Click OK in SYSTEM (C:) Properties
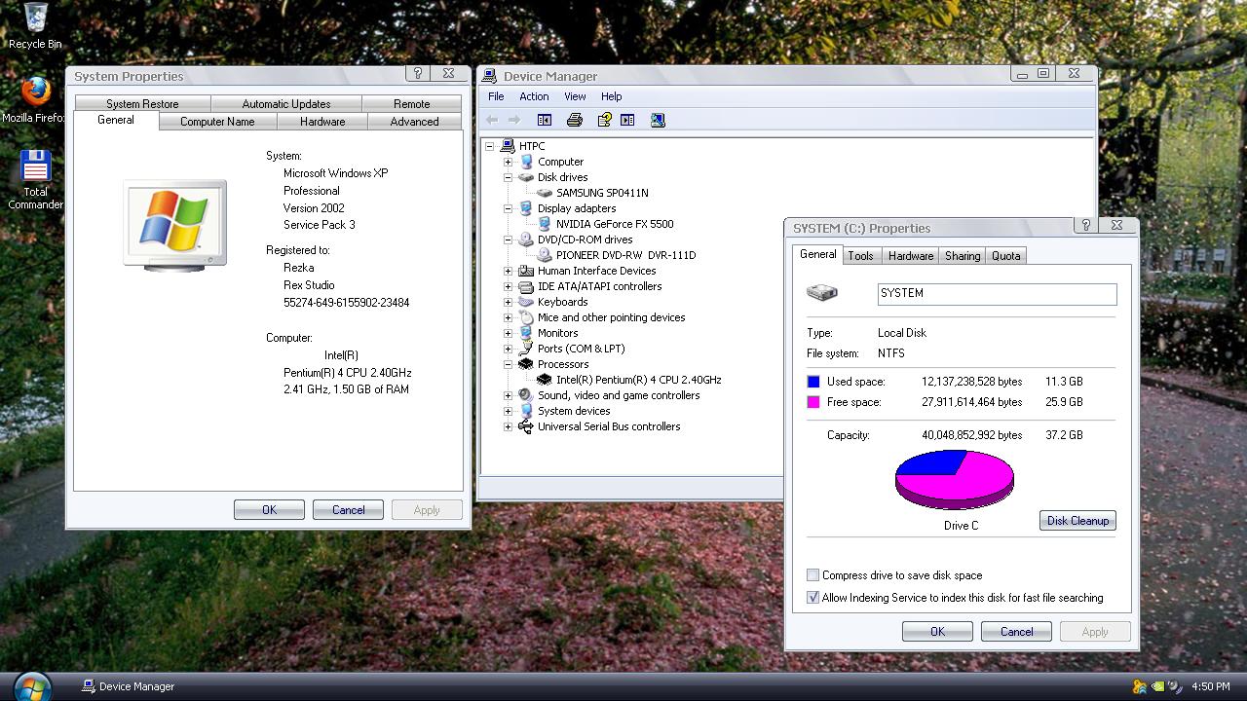The height and width of the screenshot is (701, 1247). click(937, 632)
